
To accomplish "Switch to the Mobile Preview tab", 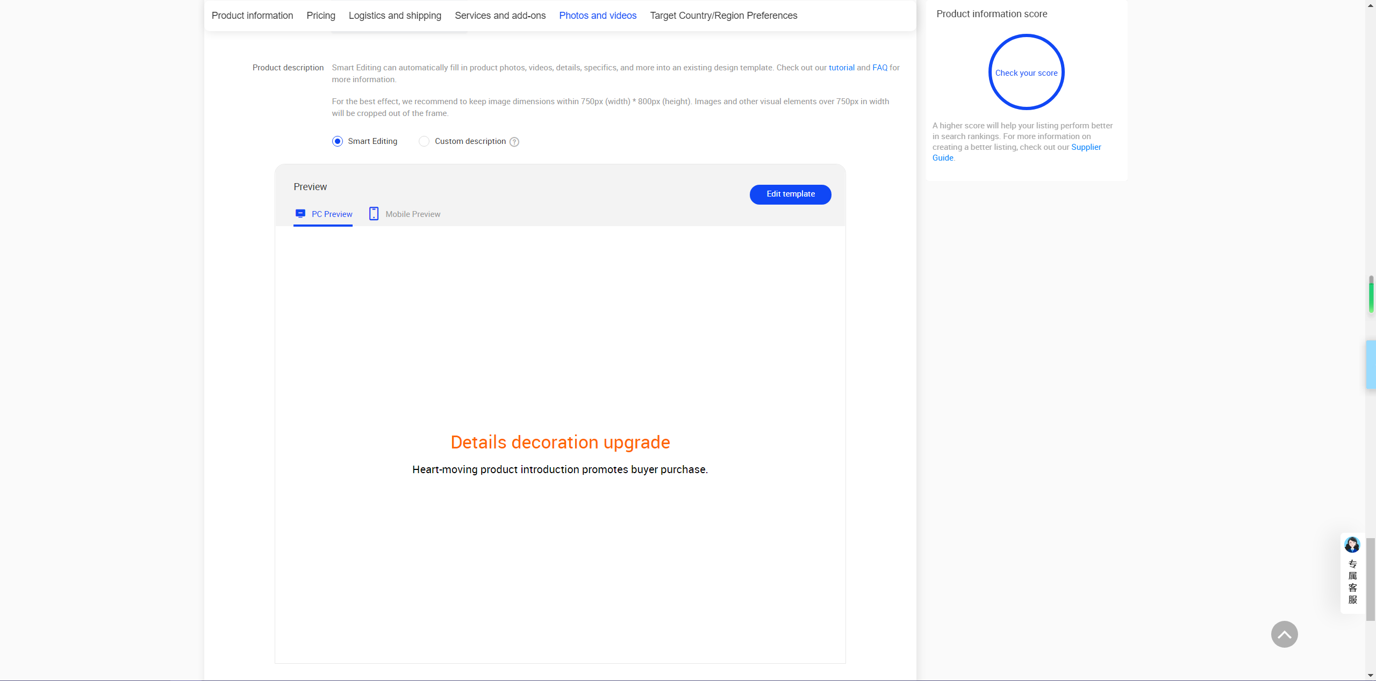I will tap(412, 214).
